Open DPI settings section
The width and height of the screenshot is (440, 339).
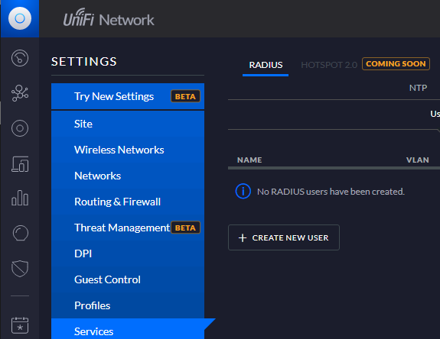128,253
